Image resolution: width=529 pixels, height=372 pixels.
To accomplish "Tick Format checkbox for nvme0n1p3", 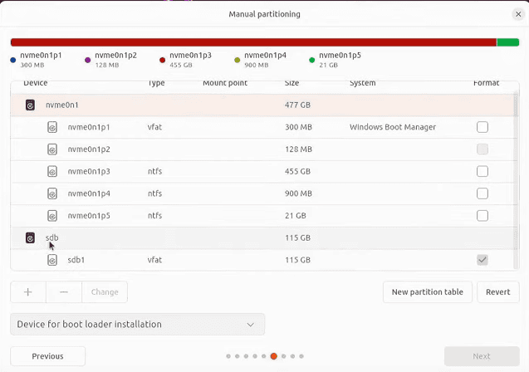I will click(x=482, y=171).
